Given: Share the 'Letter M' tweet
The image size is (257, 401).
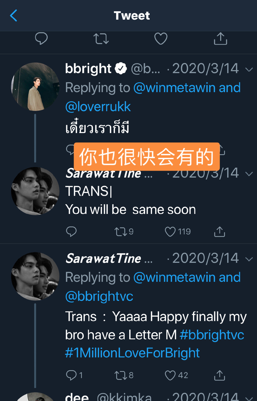Looking at the screenshot, I should pyautogui.click(x=219, y=375).
